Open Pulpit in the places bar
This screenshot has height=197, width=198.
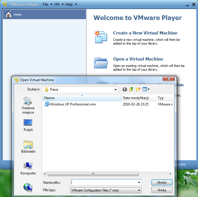pyautogui.click(x=28, y=125)
